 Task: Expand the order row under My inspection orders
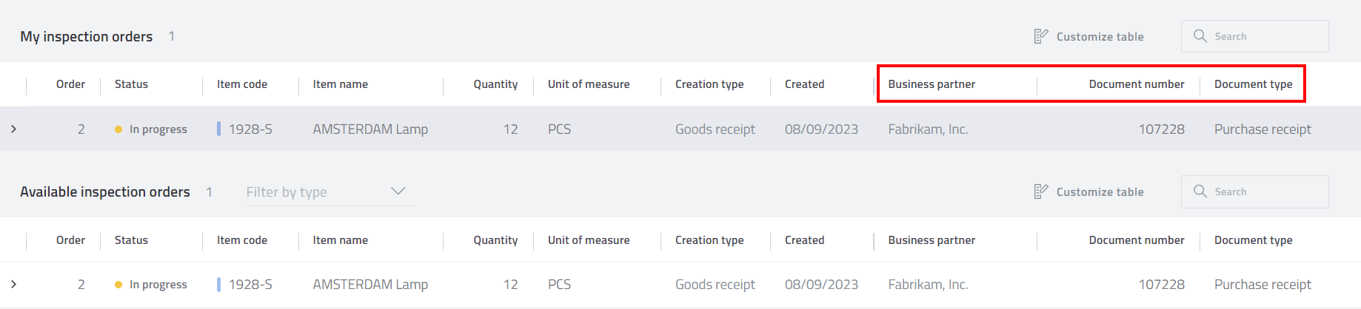coord(13,129)
